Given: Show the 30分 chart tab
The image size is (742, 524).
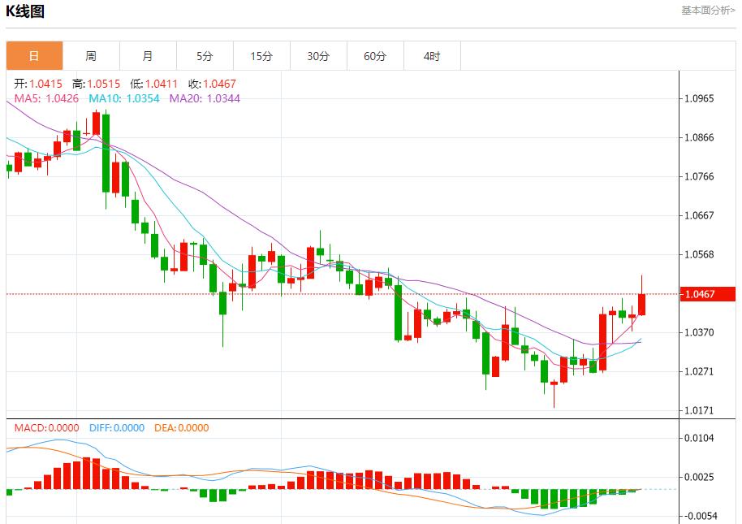Looking at the screenshot, I should [x=318, y=56].
